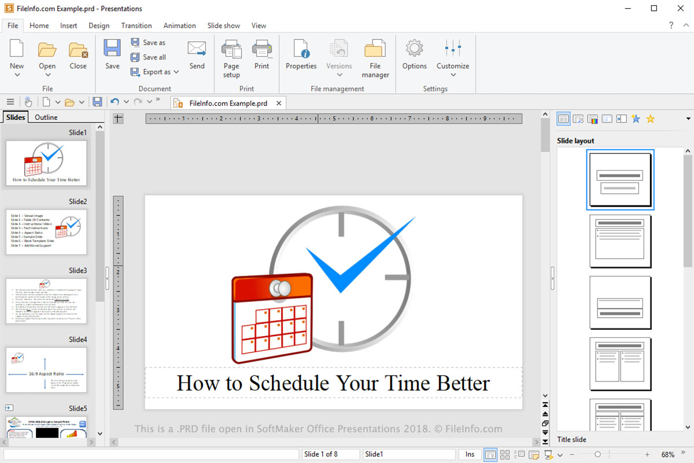Click the Undo arrow

tap(115, 102)
